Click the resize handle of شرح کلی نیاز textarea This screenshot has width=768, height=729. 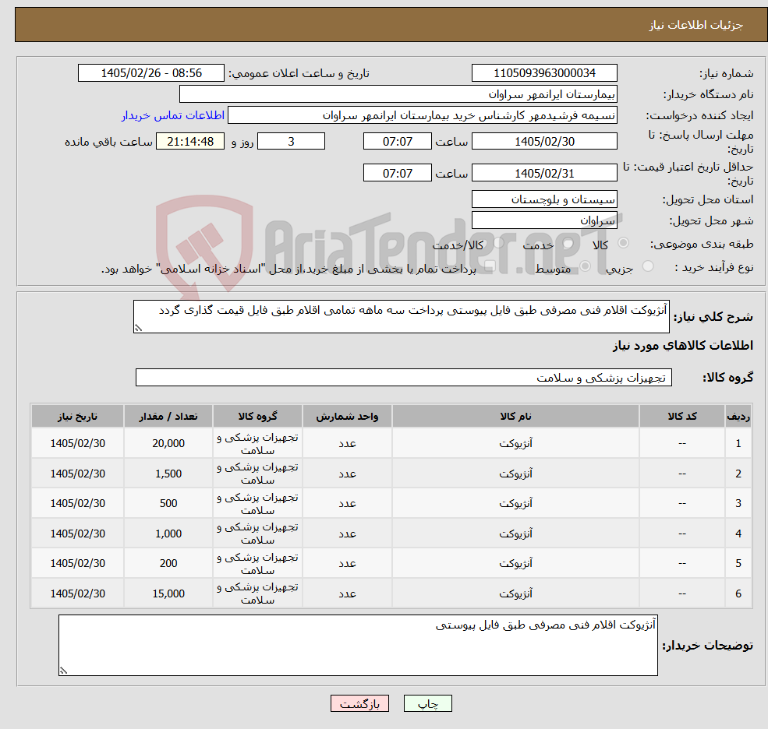tap(138, 329)
